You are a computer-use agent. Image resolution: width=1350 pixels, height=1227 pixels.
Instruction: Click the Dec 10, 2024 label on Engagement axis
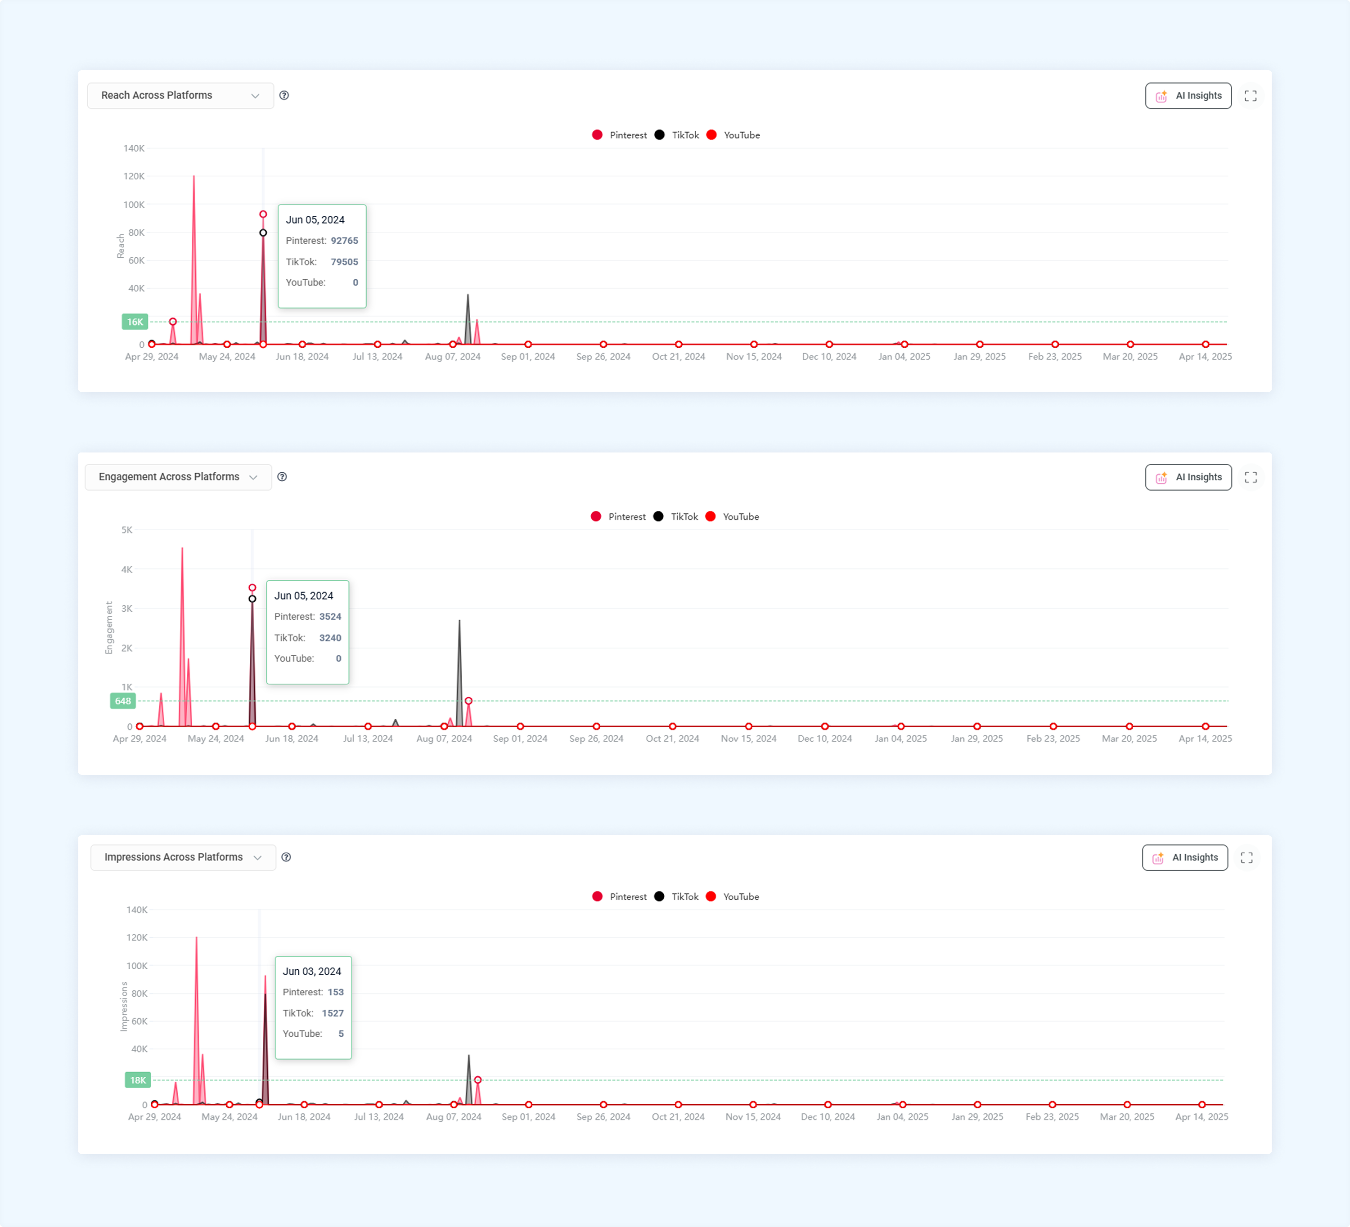point(825,739)
